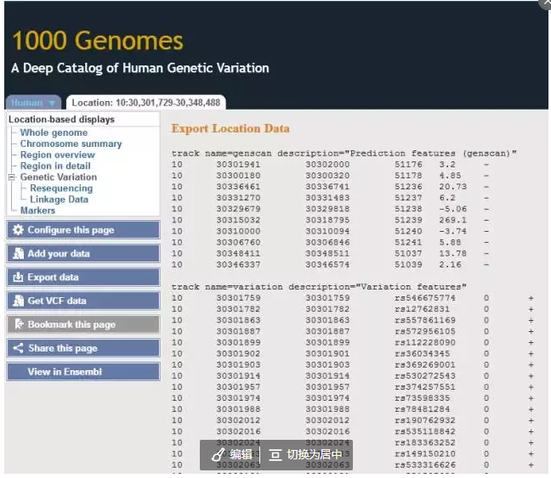Open the Resequencing view
This screenshot has width=551, height=478.
click(61, 188)
